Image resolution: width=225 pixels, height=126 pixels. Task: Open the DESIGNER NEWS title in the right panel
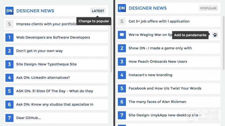pyautogui.click(x=148, y=8)
